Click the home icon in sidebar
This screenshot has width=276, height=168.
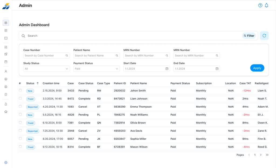(6, 112)
